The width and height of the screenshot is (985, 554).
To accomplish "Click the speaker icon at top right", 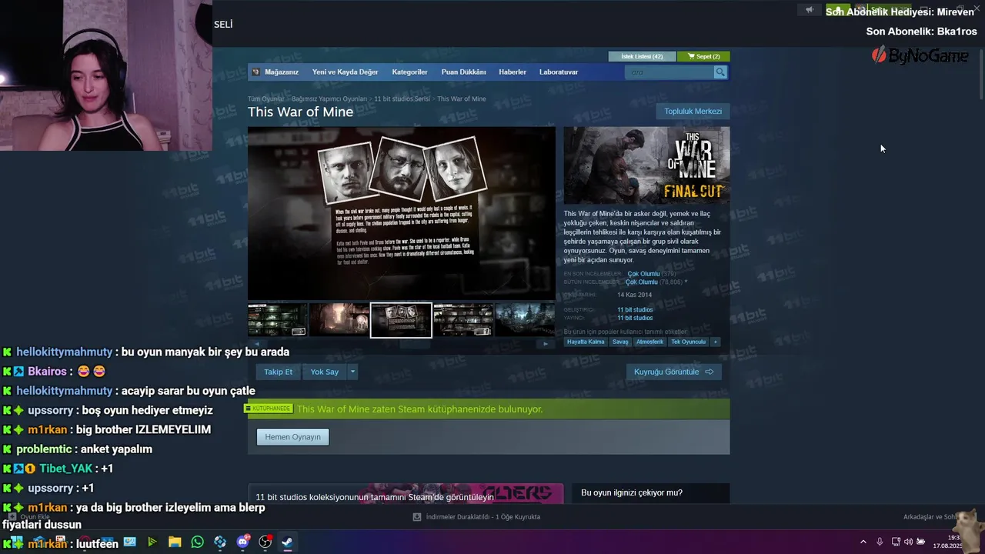I will (x=809, y=9).
